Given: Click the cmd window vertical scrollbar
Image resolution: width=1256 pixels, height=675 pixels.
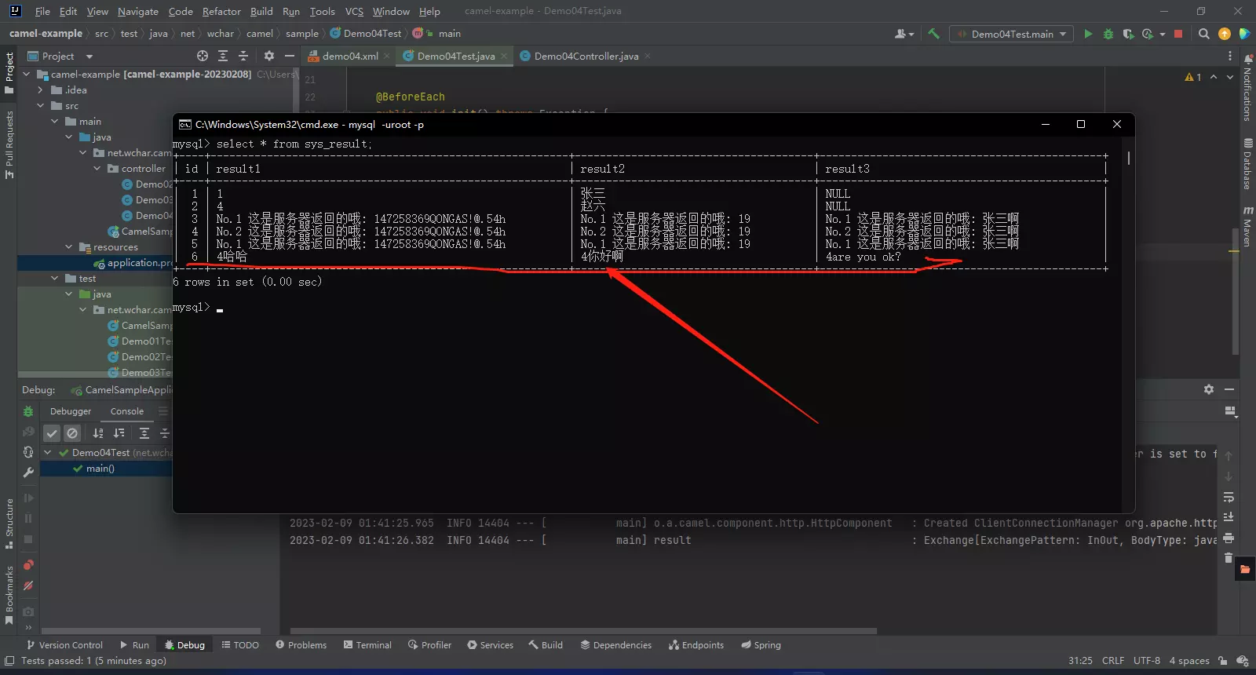Looking at the screenshot, I should [1129, 159].
